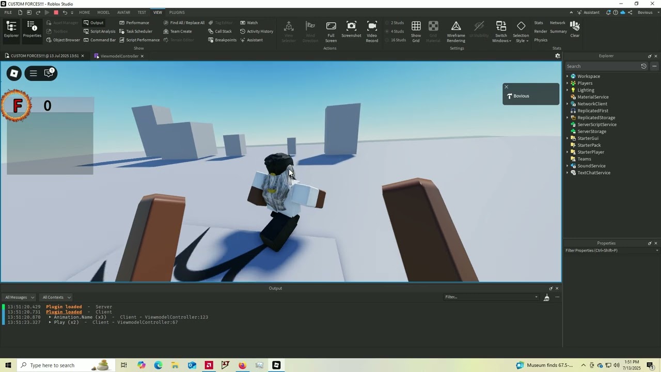Click the Plugin loaded Server link
Image resolution: width=661 pixels, height=372 pixels.
64,307
